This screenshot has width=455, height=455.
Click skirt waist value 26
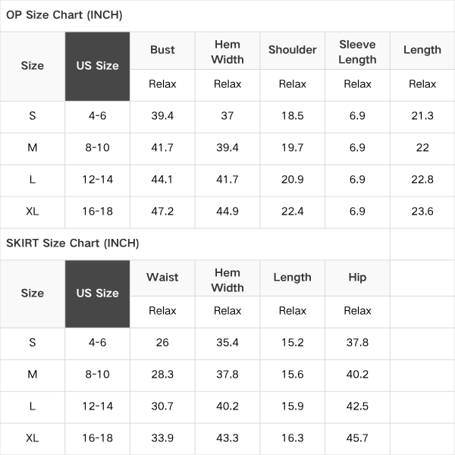(x=162, y=343)
